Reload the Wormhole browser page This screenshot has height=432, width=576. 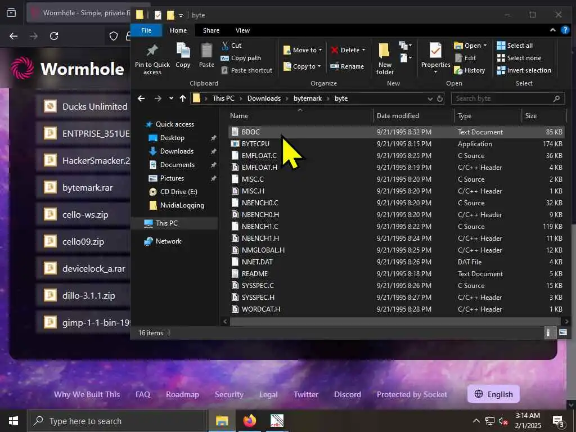pyautogui.click(x=54, y=36)
